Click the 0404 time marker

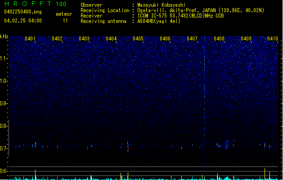[111, 39]
